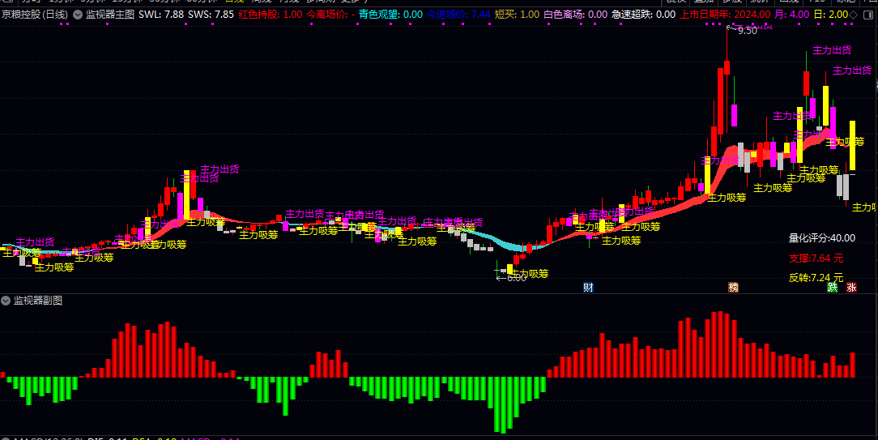Click the 急速超跌: 0.00 readout

click(x=643, y=15)
